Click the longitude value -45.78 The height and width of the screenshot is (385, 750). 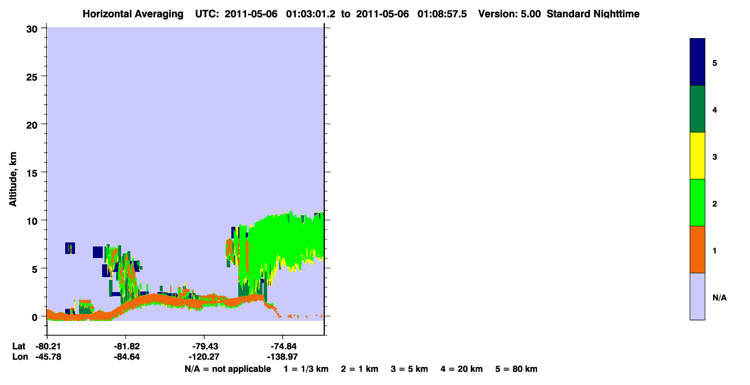tap(47, 357)
